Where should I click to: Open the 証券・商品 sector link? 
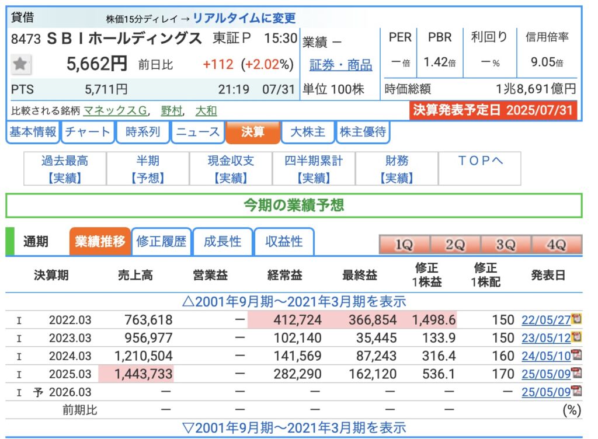(x=340, y=65)
